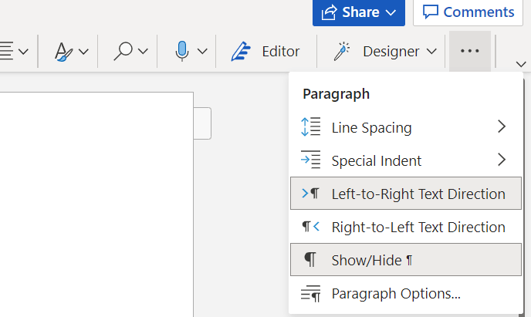
Task: Click inside the blank document page
Action: [96, 201]
